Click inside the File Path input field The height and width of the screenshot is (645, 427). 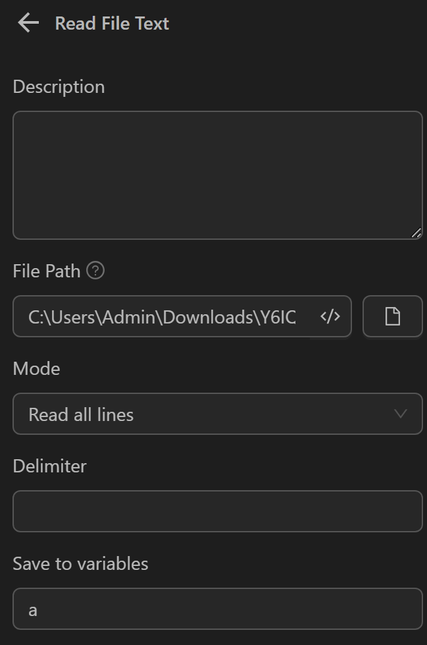(x=164, y=317)
